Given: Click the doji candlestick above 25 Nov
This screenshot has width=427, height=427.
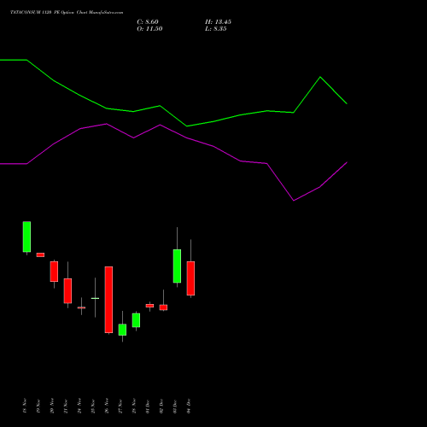Looking at the screenshot, I should pos(95,298).
